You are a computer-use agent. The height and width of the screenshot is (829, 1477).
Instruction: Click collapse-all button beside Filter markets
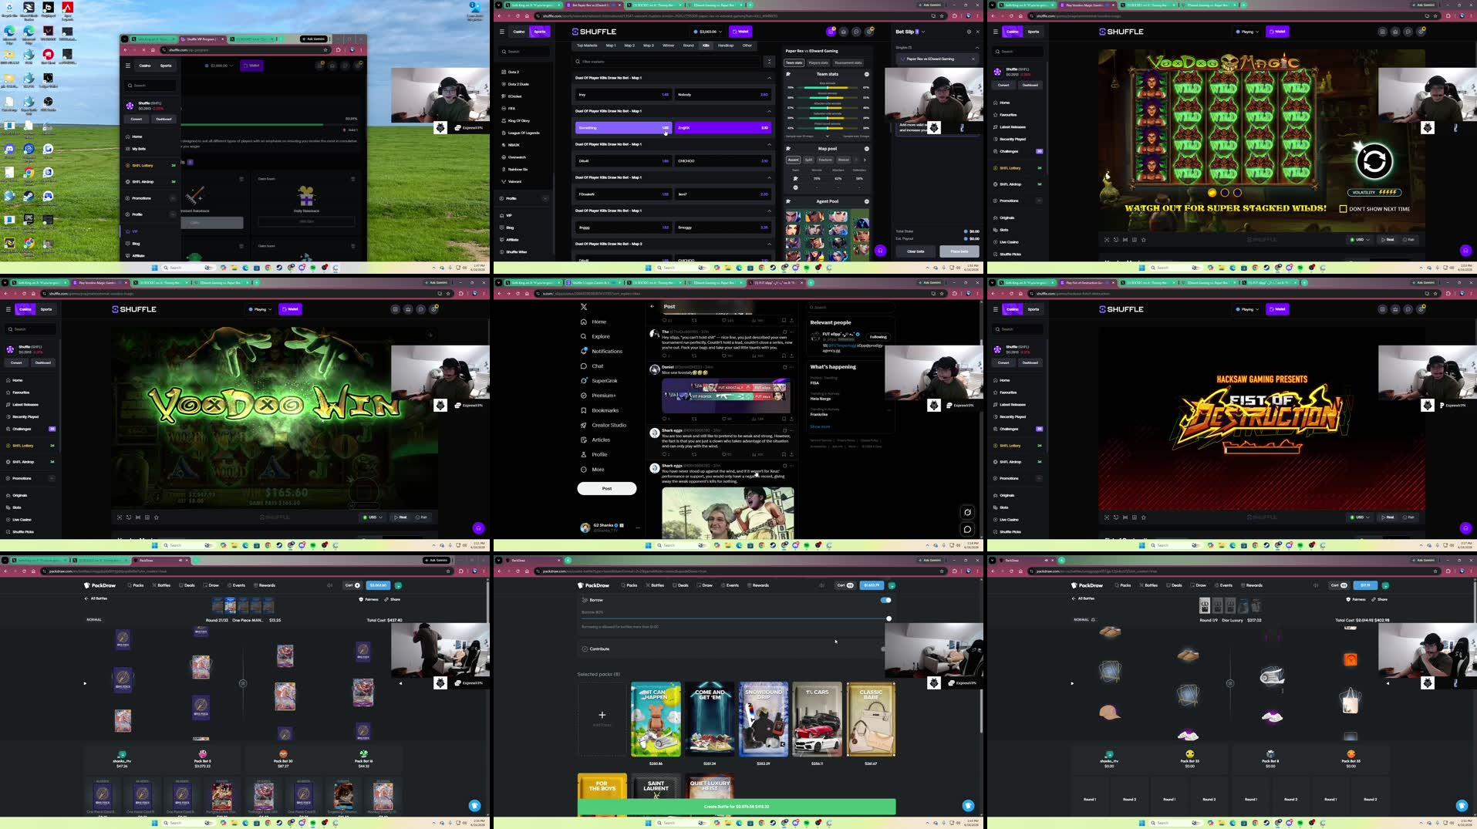768,62
